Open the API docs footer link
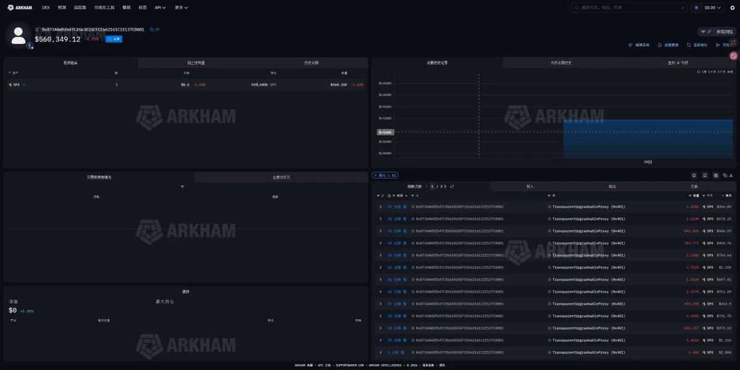 [x=324, y=365]
